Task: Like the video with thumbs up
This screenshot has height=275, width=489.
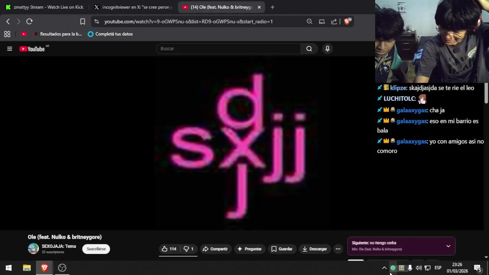Action: pyautogui.click(x=169, y=249)
